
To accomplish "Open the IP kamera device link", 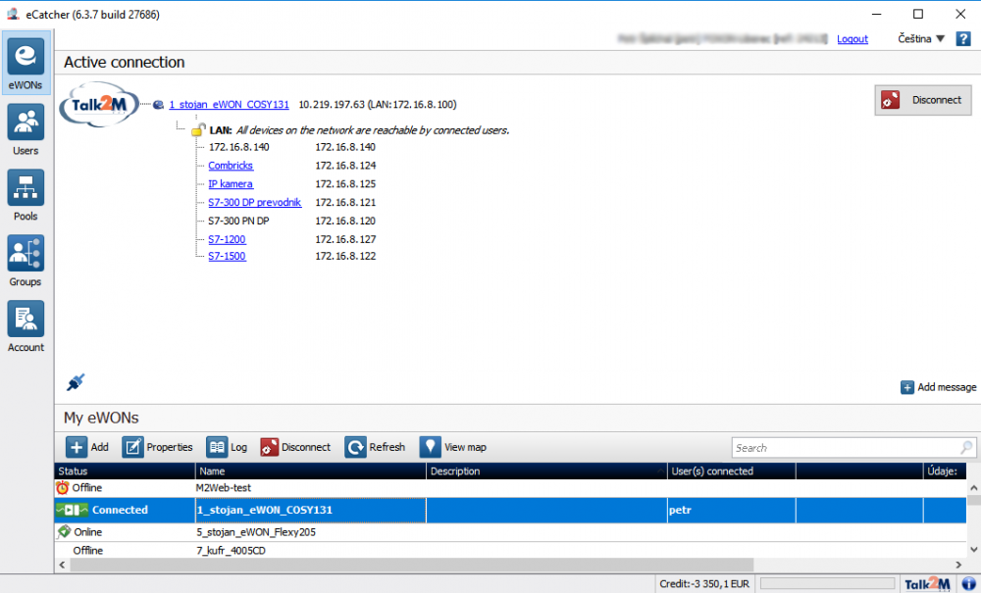I will [x=231, y=183].
